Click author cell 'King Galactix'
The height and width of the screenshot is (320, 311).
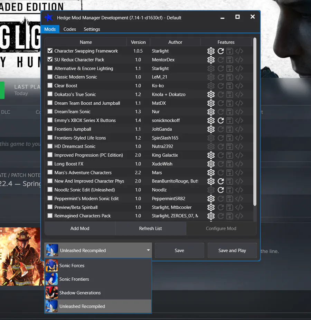click(x=165, y=155)
